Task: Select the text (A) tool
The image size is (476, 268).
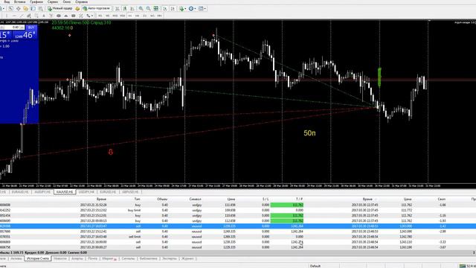Action: tap(44, 16)
